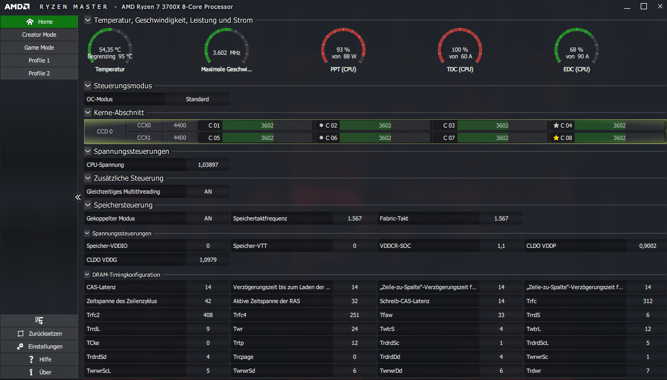Click CLDO VDDG value 1,0979
The image size is (667, 380).
point(208,260)
